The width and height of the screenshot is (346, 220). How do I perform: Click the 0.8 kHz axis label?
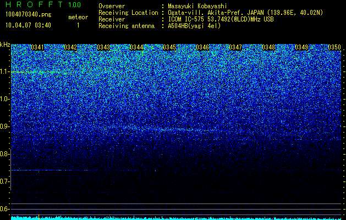5,154
